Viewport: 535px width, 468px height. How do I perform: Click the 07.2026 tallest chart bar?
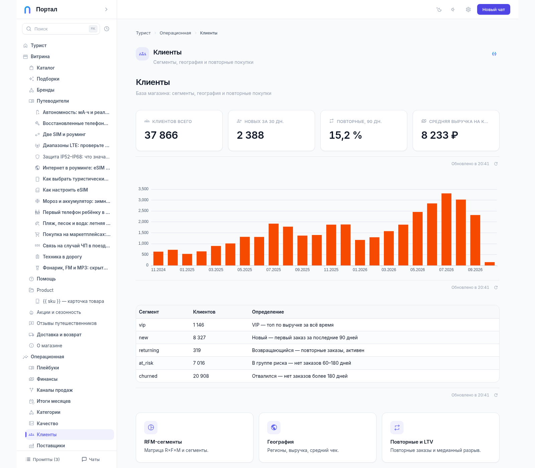pos(446,229)
